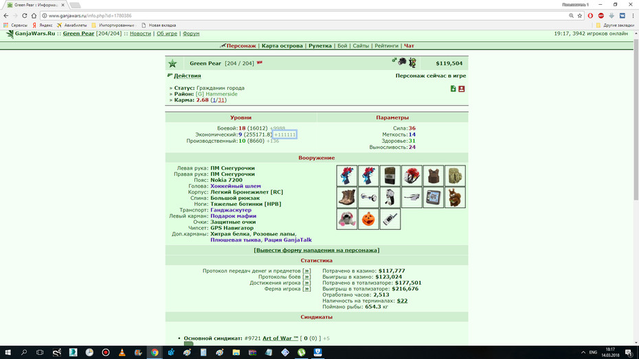Open the Чат menu item

click(409, 45)
